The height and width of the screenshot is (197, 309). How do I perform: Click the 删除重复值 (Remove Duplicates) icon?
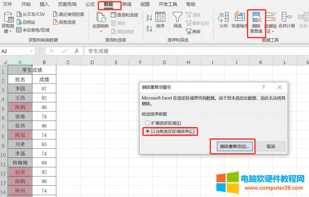(x=256, y=18)
